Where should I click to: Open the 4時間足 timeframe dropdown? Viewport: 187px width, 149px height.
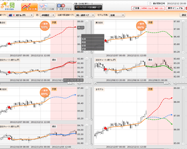[x=47, y=15]
